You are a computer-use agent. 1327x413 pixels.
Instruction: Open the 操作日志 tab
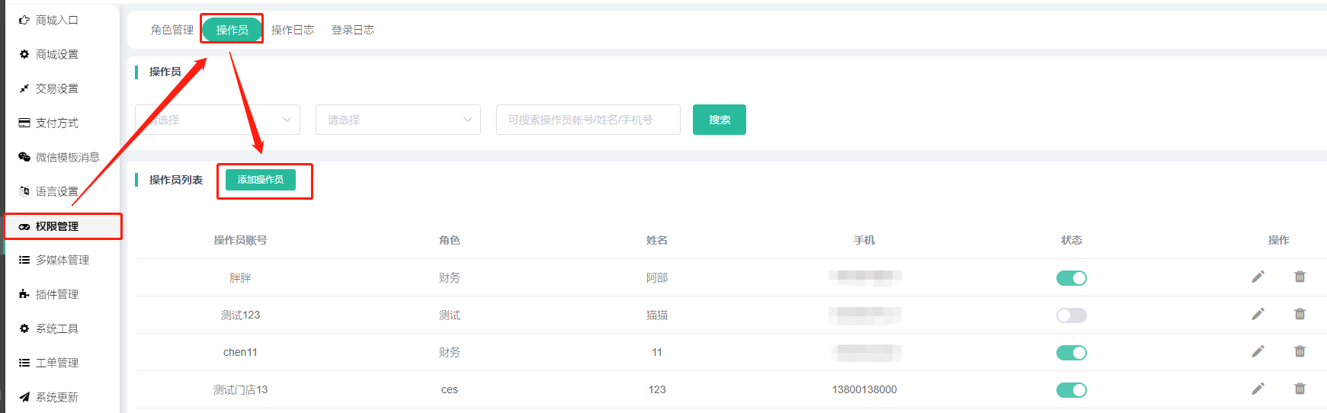click(x=293, y=30)
